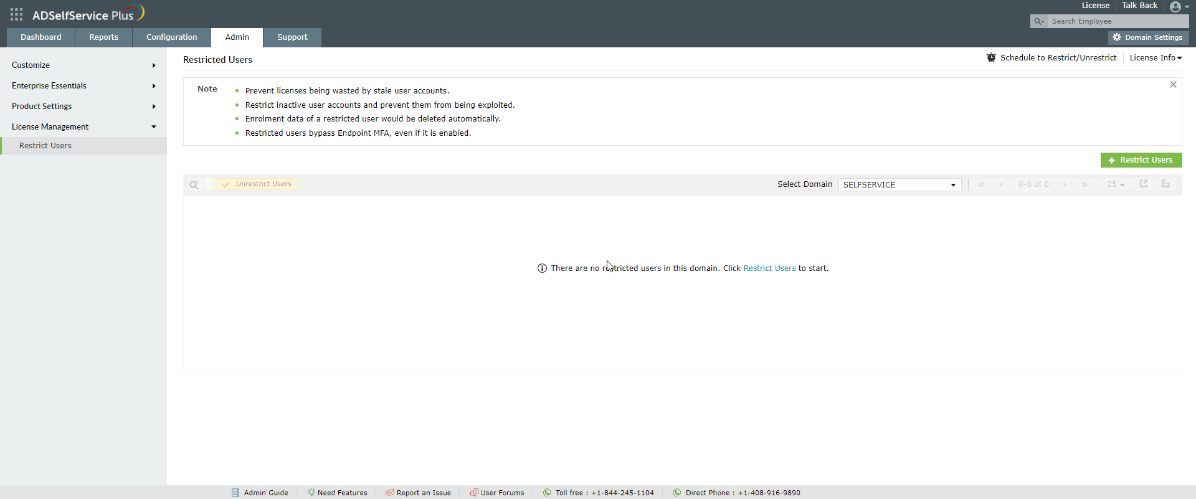
Task: Open the Select Domain dropdown
Action: 899,185
